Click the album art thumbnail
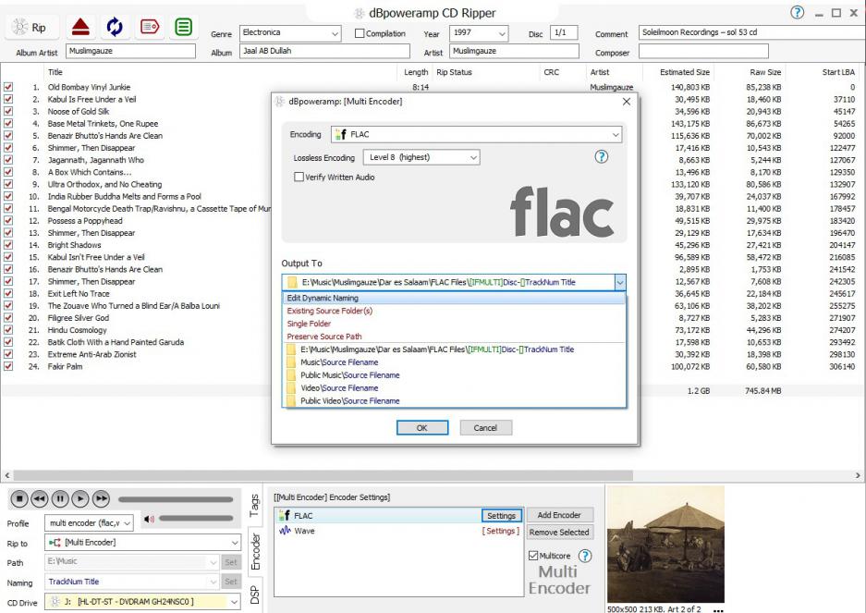The image size is (866, 613). (x=665, y=544)
